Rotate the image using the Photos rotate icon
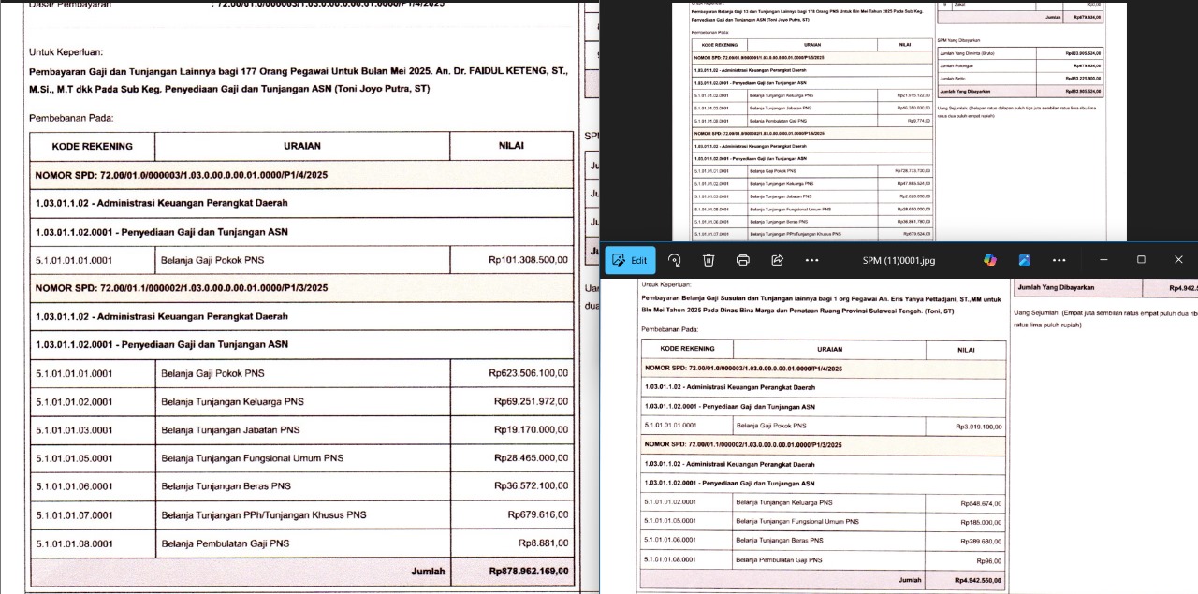This screenshot has width=1198, height=594. (x=674, y=260)
